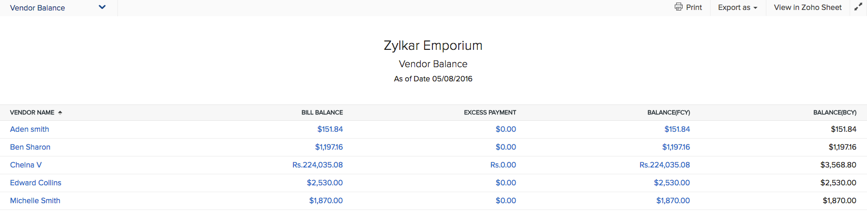Viewport: 867px width, 220px height.
Task: Click the Balance(FCY) column header
Action: (x=668, y=112)
